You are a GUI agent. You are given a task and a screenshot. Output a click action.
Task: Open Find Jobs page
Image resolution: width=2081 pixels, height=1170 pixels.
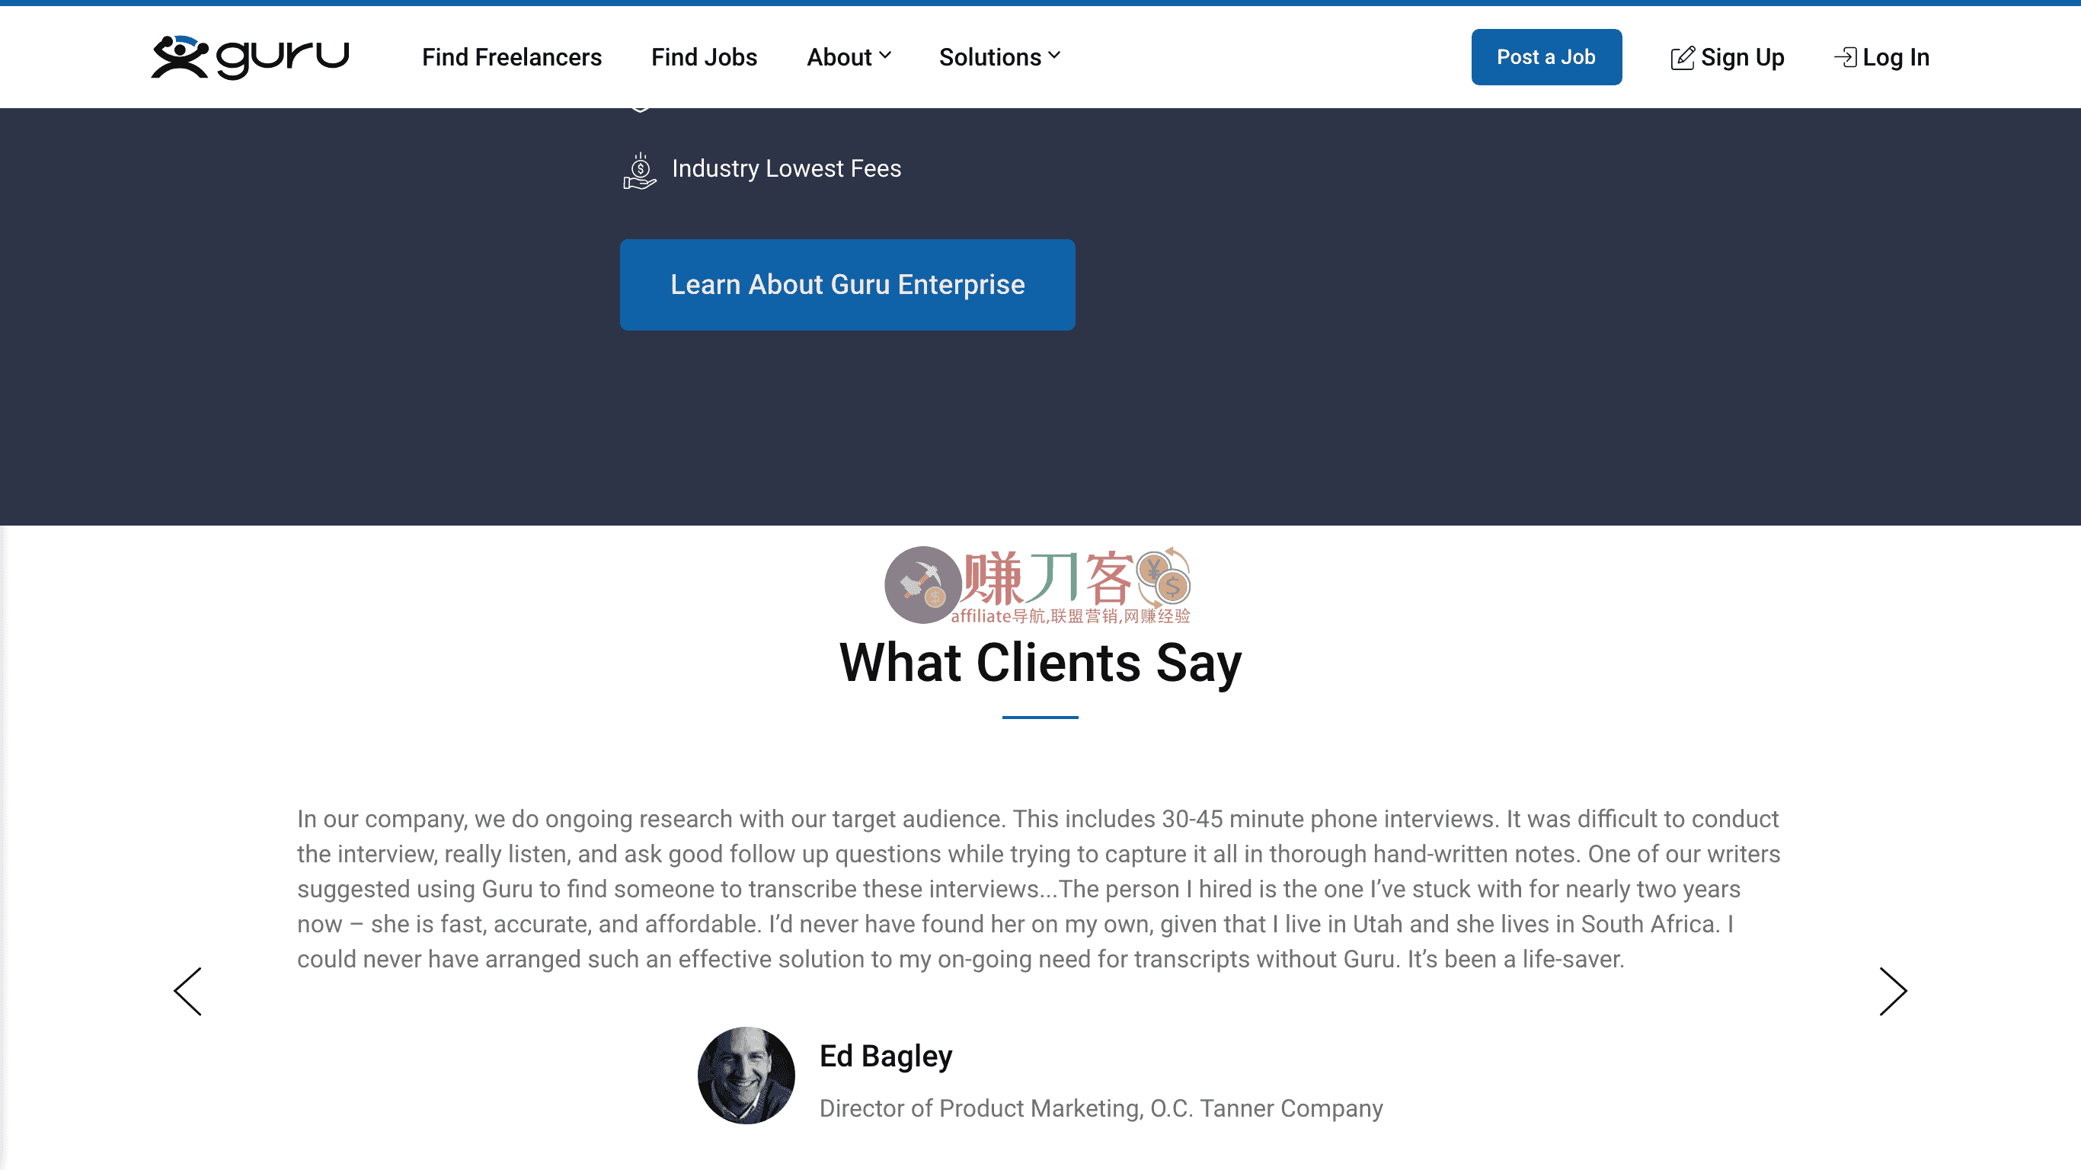[x=704, y=57]
